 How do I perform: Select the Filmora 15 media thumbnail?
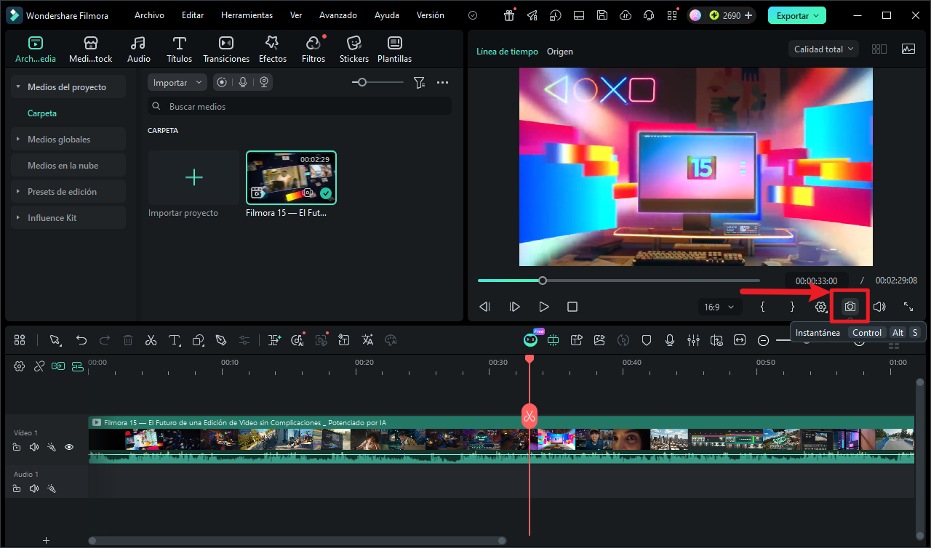point(291,177)
